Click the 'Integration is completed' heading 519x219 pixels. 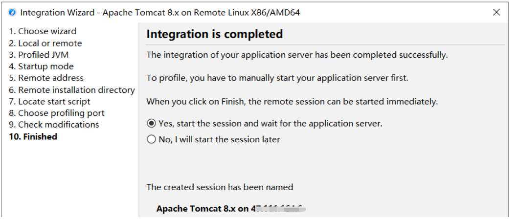click(x=214, y=34)
